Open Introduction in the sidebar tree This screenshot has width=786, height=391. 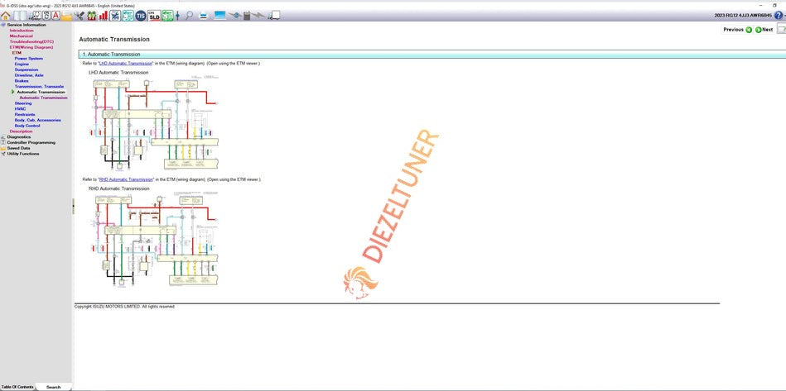[22, 30]
